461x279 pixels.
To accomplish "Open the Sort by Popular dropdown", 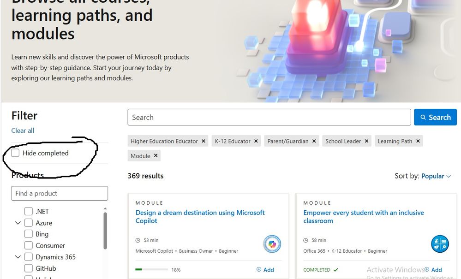I will 436,176.
